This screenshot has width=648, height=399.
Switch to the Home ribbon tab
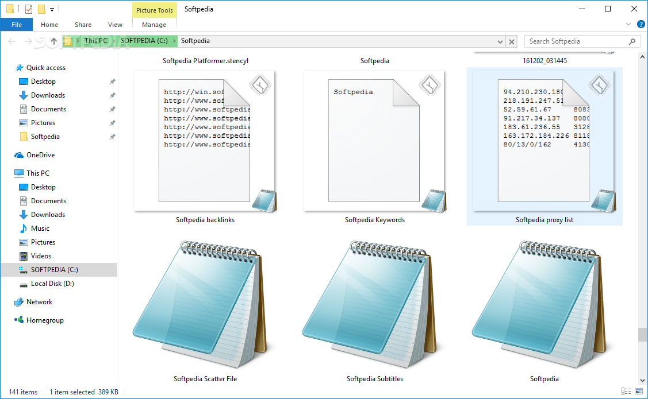[49, 25]
